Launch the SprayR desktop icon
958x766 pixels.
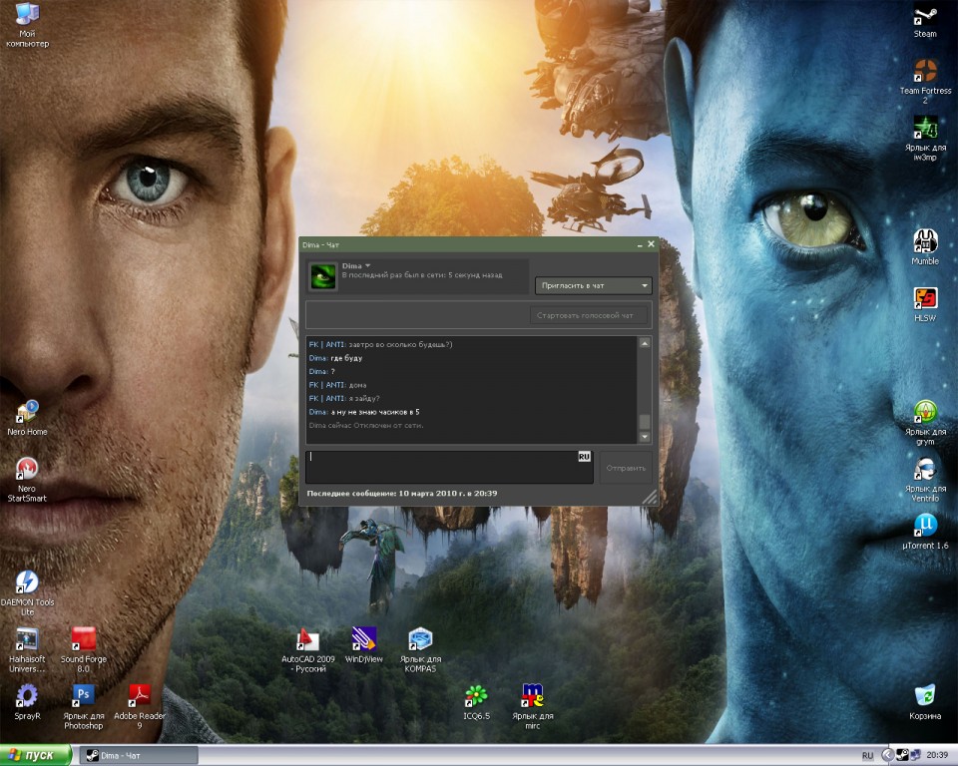point(27,701)
